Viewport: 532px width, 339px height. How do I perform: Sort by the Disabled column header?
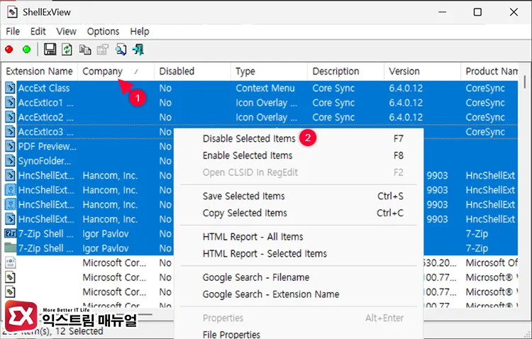click(193, 71)
